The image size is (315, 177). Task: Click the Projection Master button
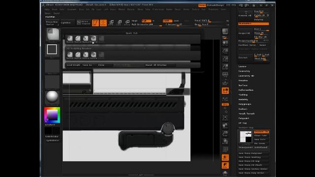pyautogui.click(x=52, y=23)
